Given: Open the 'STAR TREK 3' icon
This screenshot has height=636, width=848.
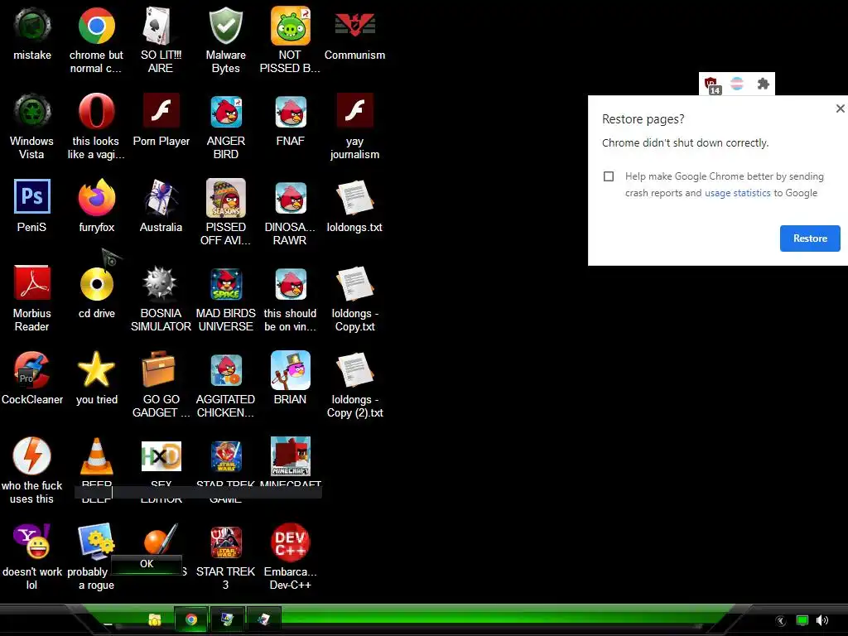Looking at the screenshot, I should (x=225, y=542).
